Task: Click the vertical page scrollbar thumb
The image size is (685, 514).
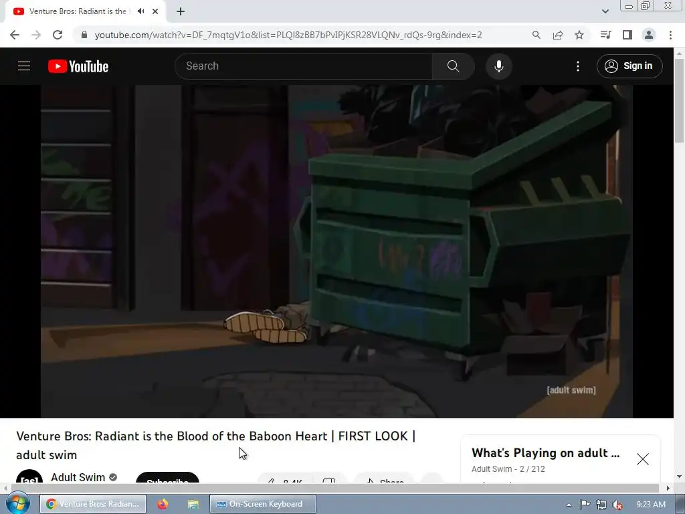Action: coord(679,100)
